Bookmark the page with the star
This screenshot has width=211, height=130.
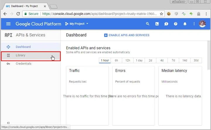161,14
